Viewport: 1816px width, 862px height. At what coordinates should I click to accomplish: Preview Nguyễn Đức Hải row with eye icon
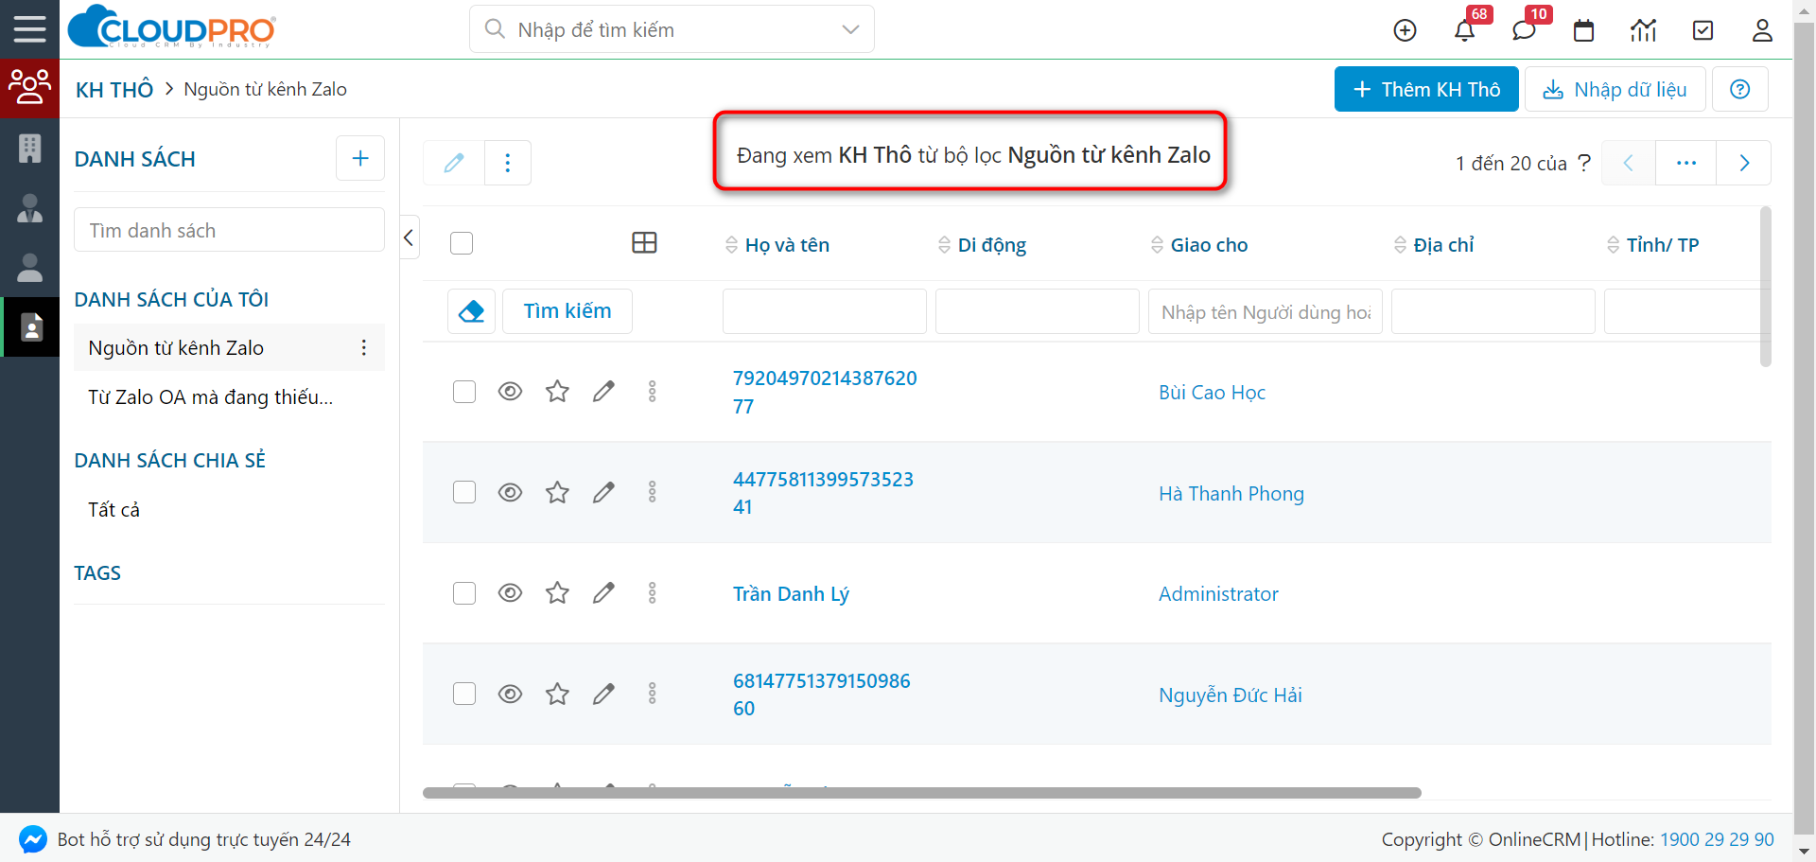pos(510,694)
